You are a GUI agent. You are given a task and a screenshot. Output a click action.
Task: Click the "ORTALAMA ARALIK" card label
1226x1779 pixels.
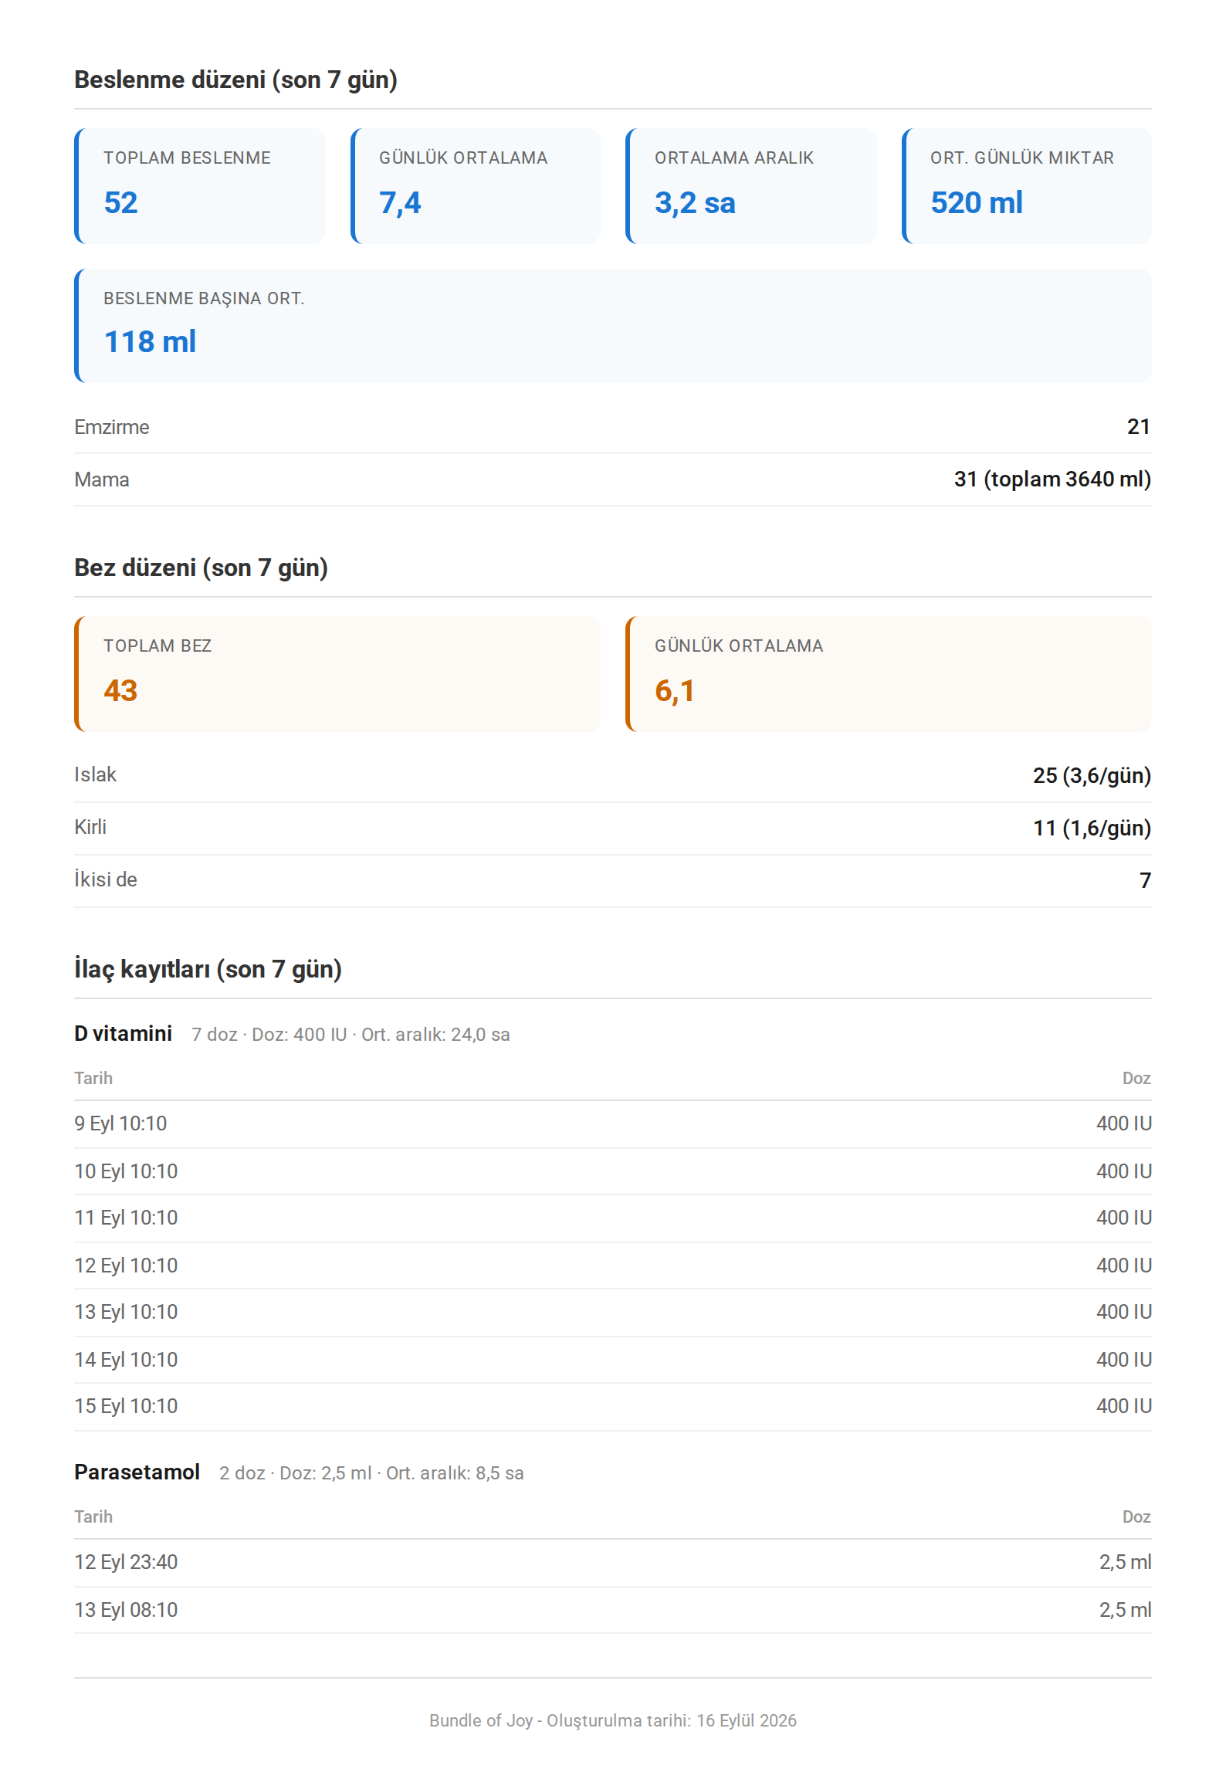coord(734,158)
